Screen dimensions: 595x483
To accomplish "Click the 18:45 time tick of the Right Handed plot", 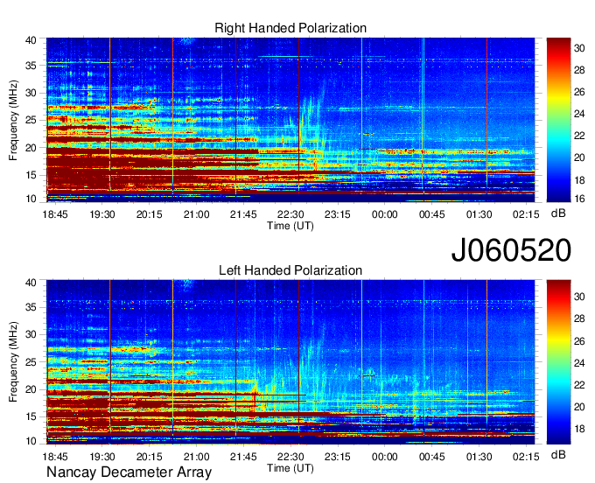I will 55,214.
